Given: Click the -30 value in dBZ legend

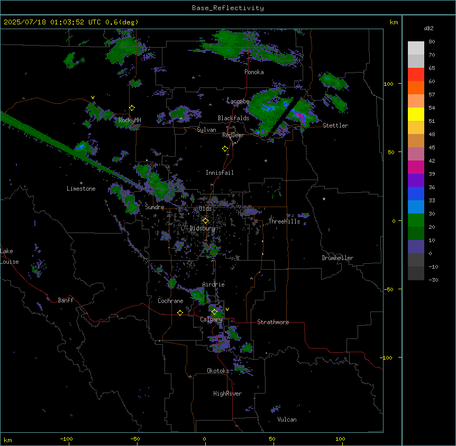Looking at the screenshot, I should tap(433, 280).
